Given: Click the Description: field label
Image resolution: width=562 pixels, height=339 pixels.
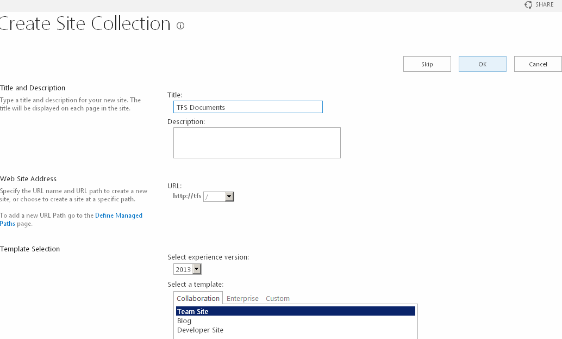Looking at the screenshot, I should (x=186, y=121).
